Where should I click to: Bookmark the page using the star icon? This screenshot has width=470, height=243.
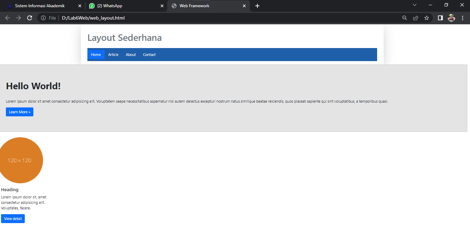[x=427, y=18]
